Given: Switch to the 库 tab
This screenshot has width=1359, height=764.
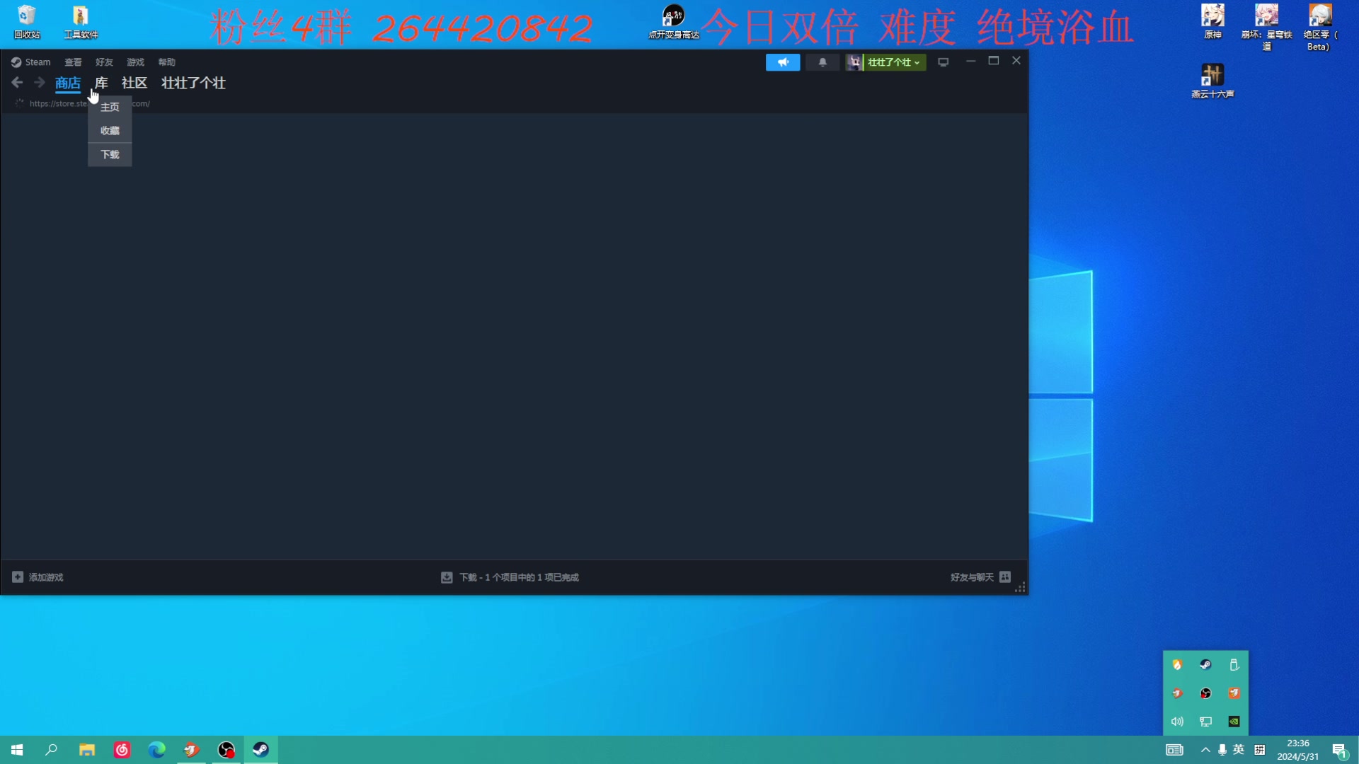Looking at the screenshot, I should click(101, 83).
